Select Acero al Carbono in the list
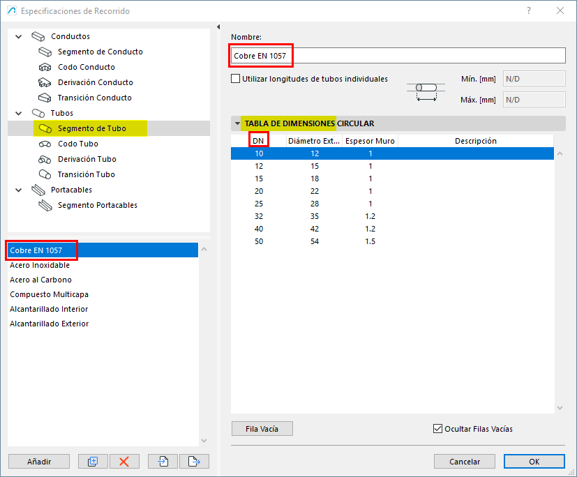Image resolution: width=577 pixels, height=477 pixels. coord(103,280)
